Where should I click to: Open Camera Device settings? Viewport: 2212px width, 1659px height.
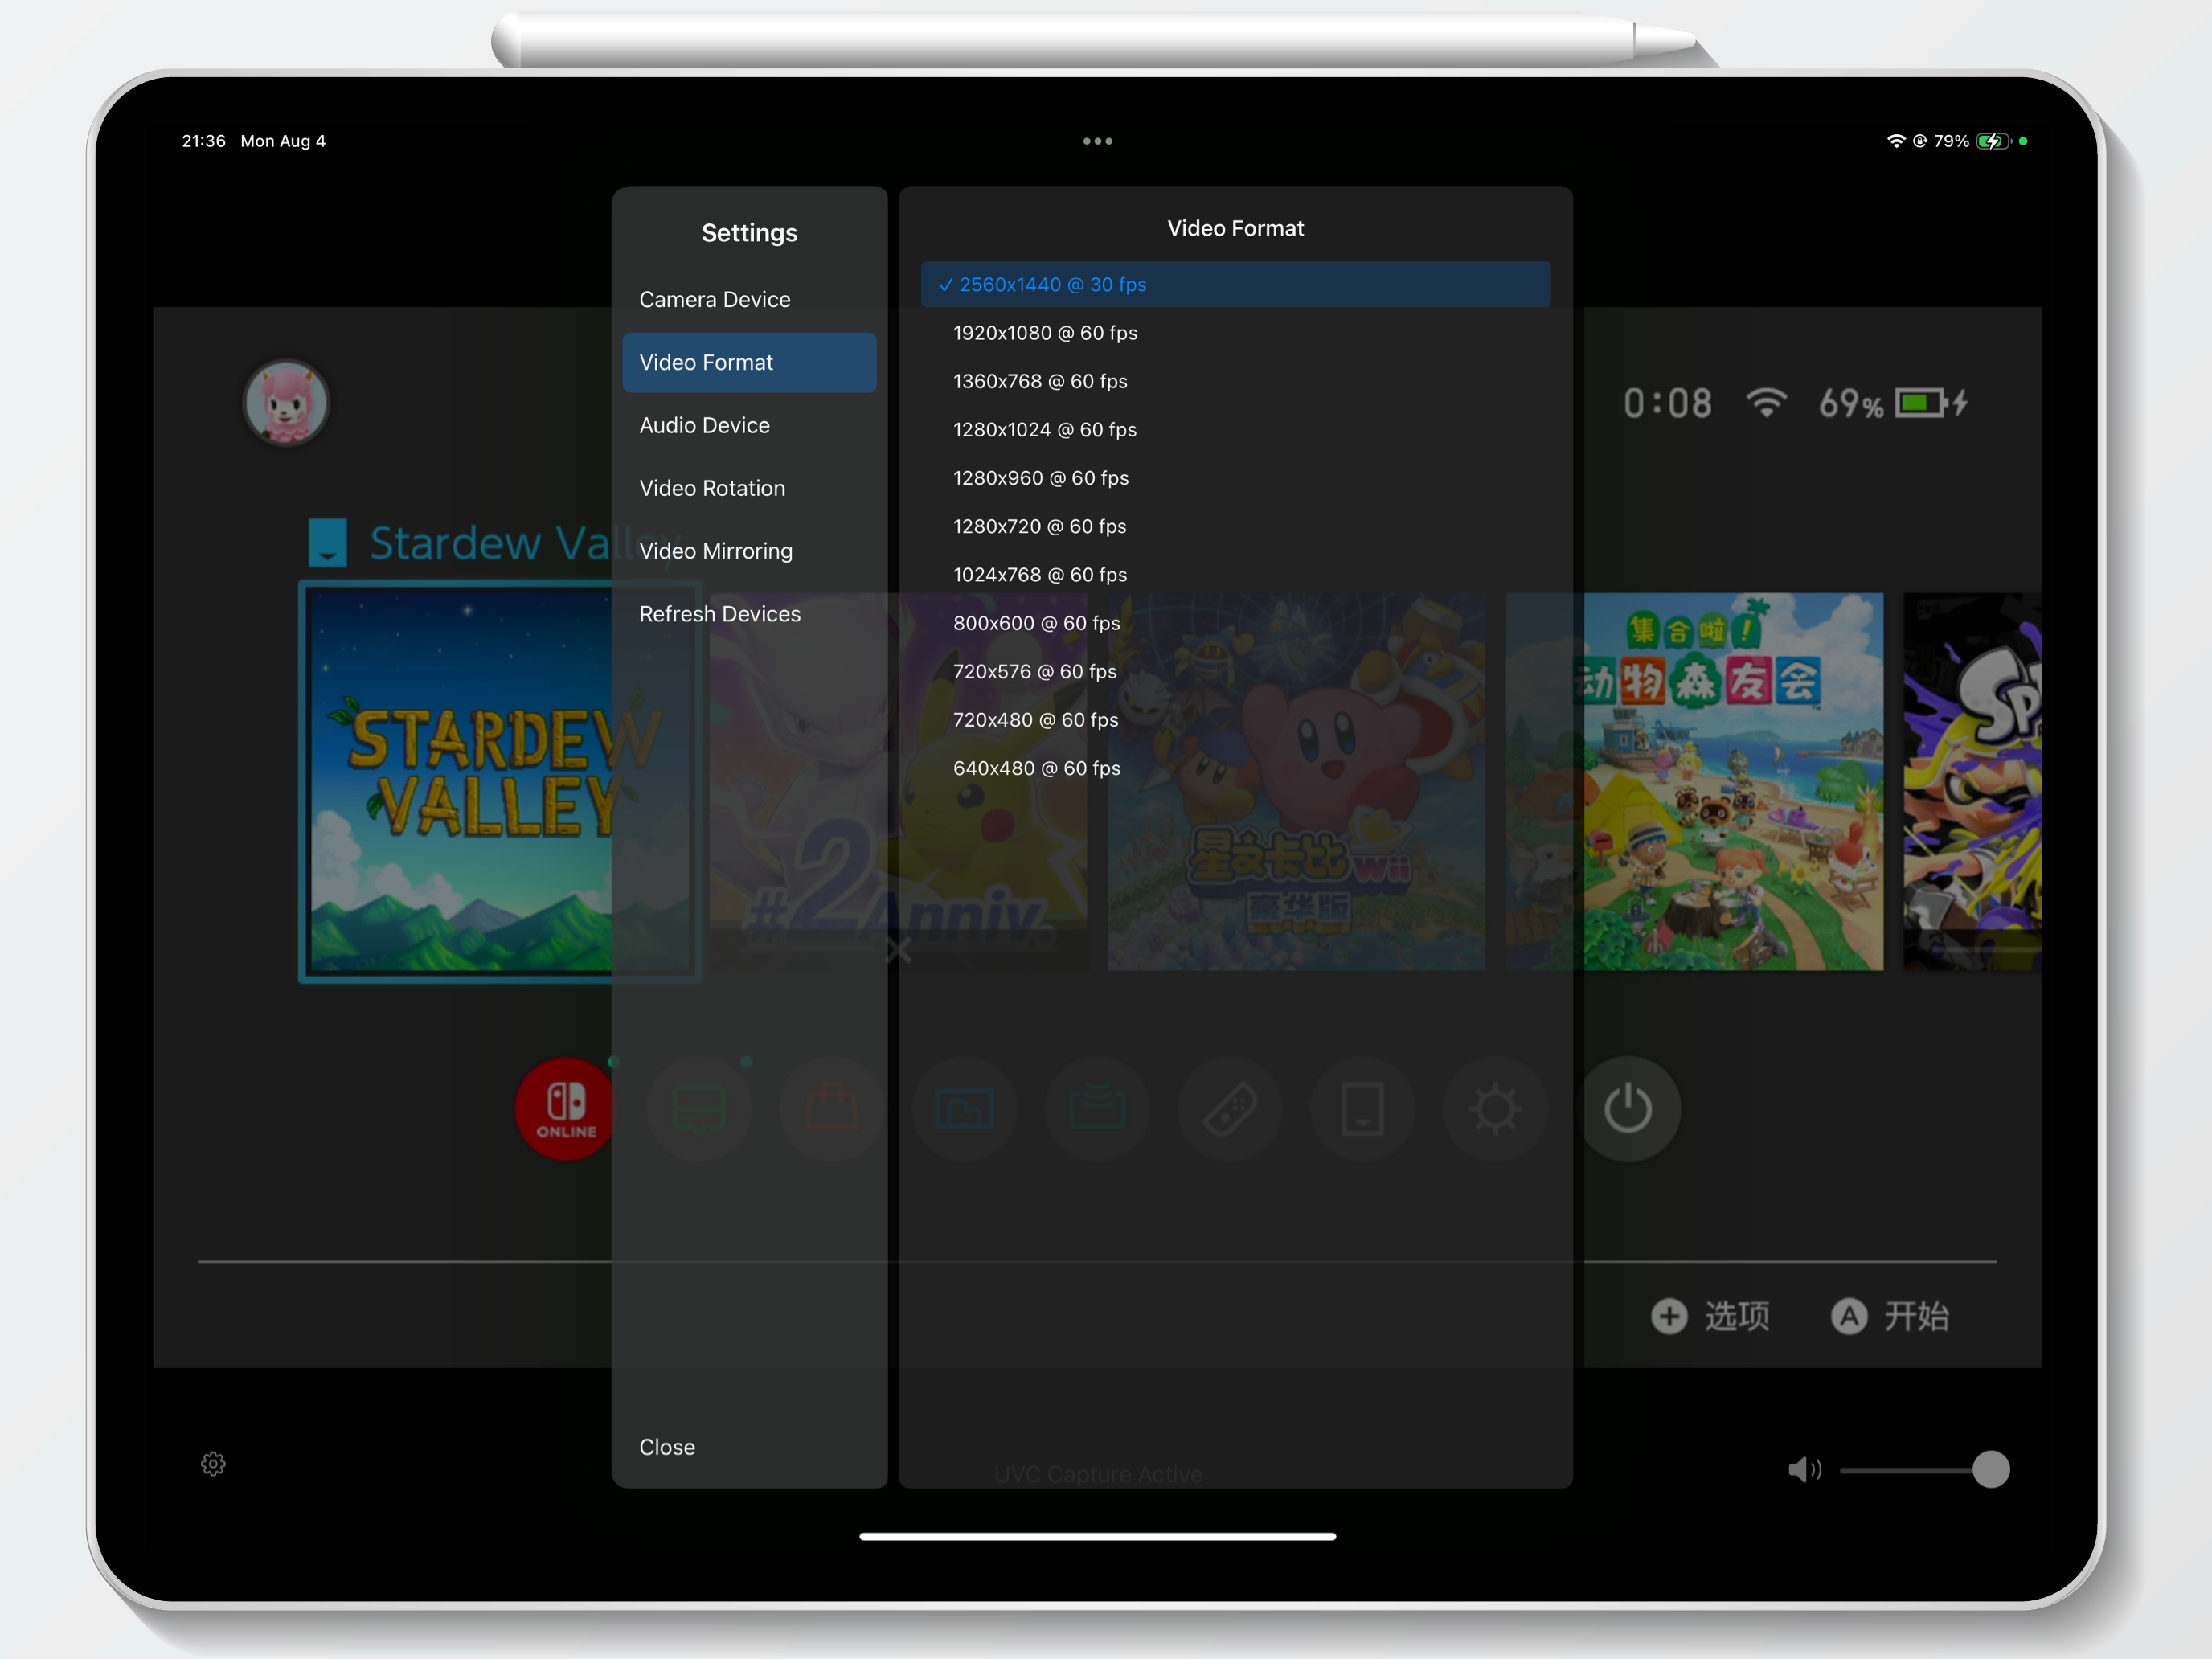coord(749,299)
